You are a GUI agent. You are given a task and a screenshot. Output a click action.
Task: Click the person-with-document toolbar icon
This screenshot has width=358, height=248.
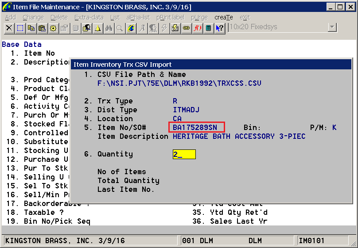pyautogui.click(x=87, y=28)
